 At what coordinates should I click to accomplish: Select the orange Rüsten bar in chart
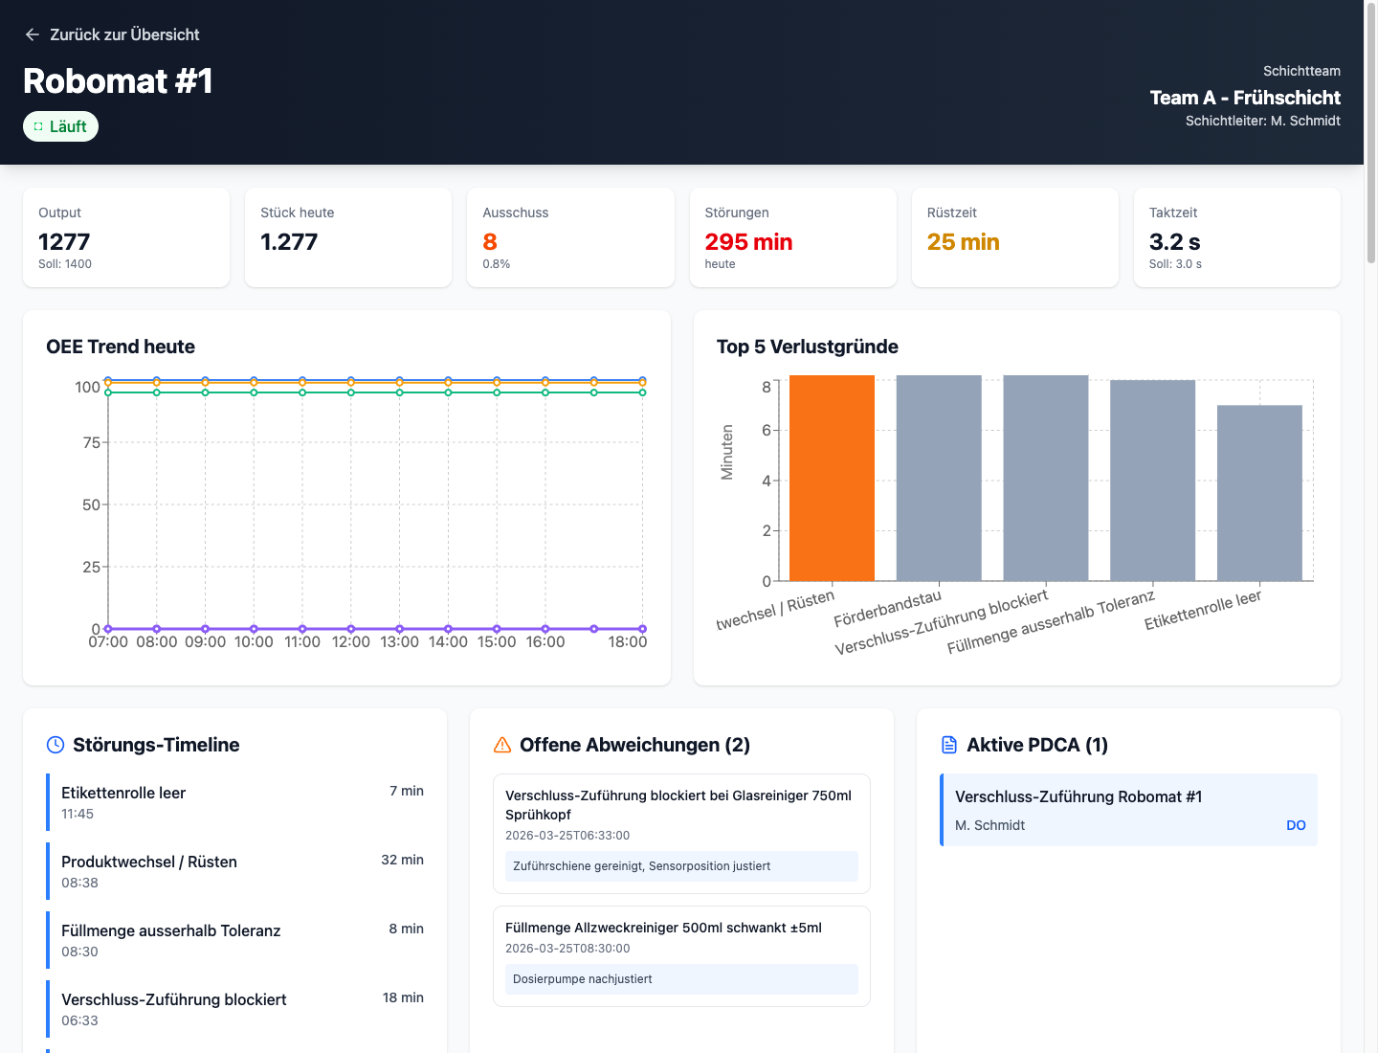[x=832, y=479]
